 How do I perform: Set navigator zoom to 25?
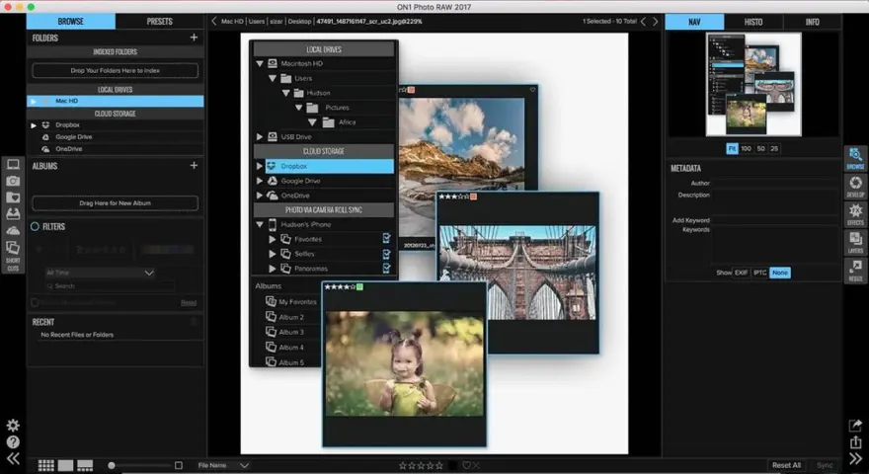[774, 148]
